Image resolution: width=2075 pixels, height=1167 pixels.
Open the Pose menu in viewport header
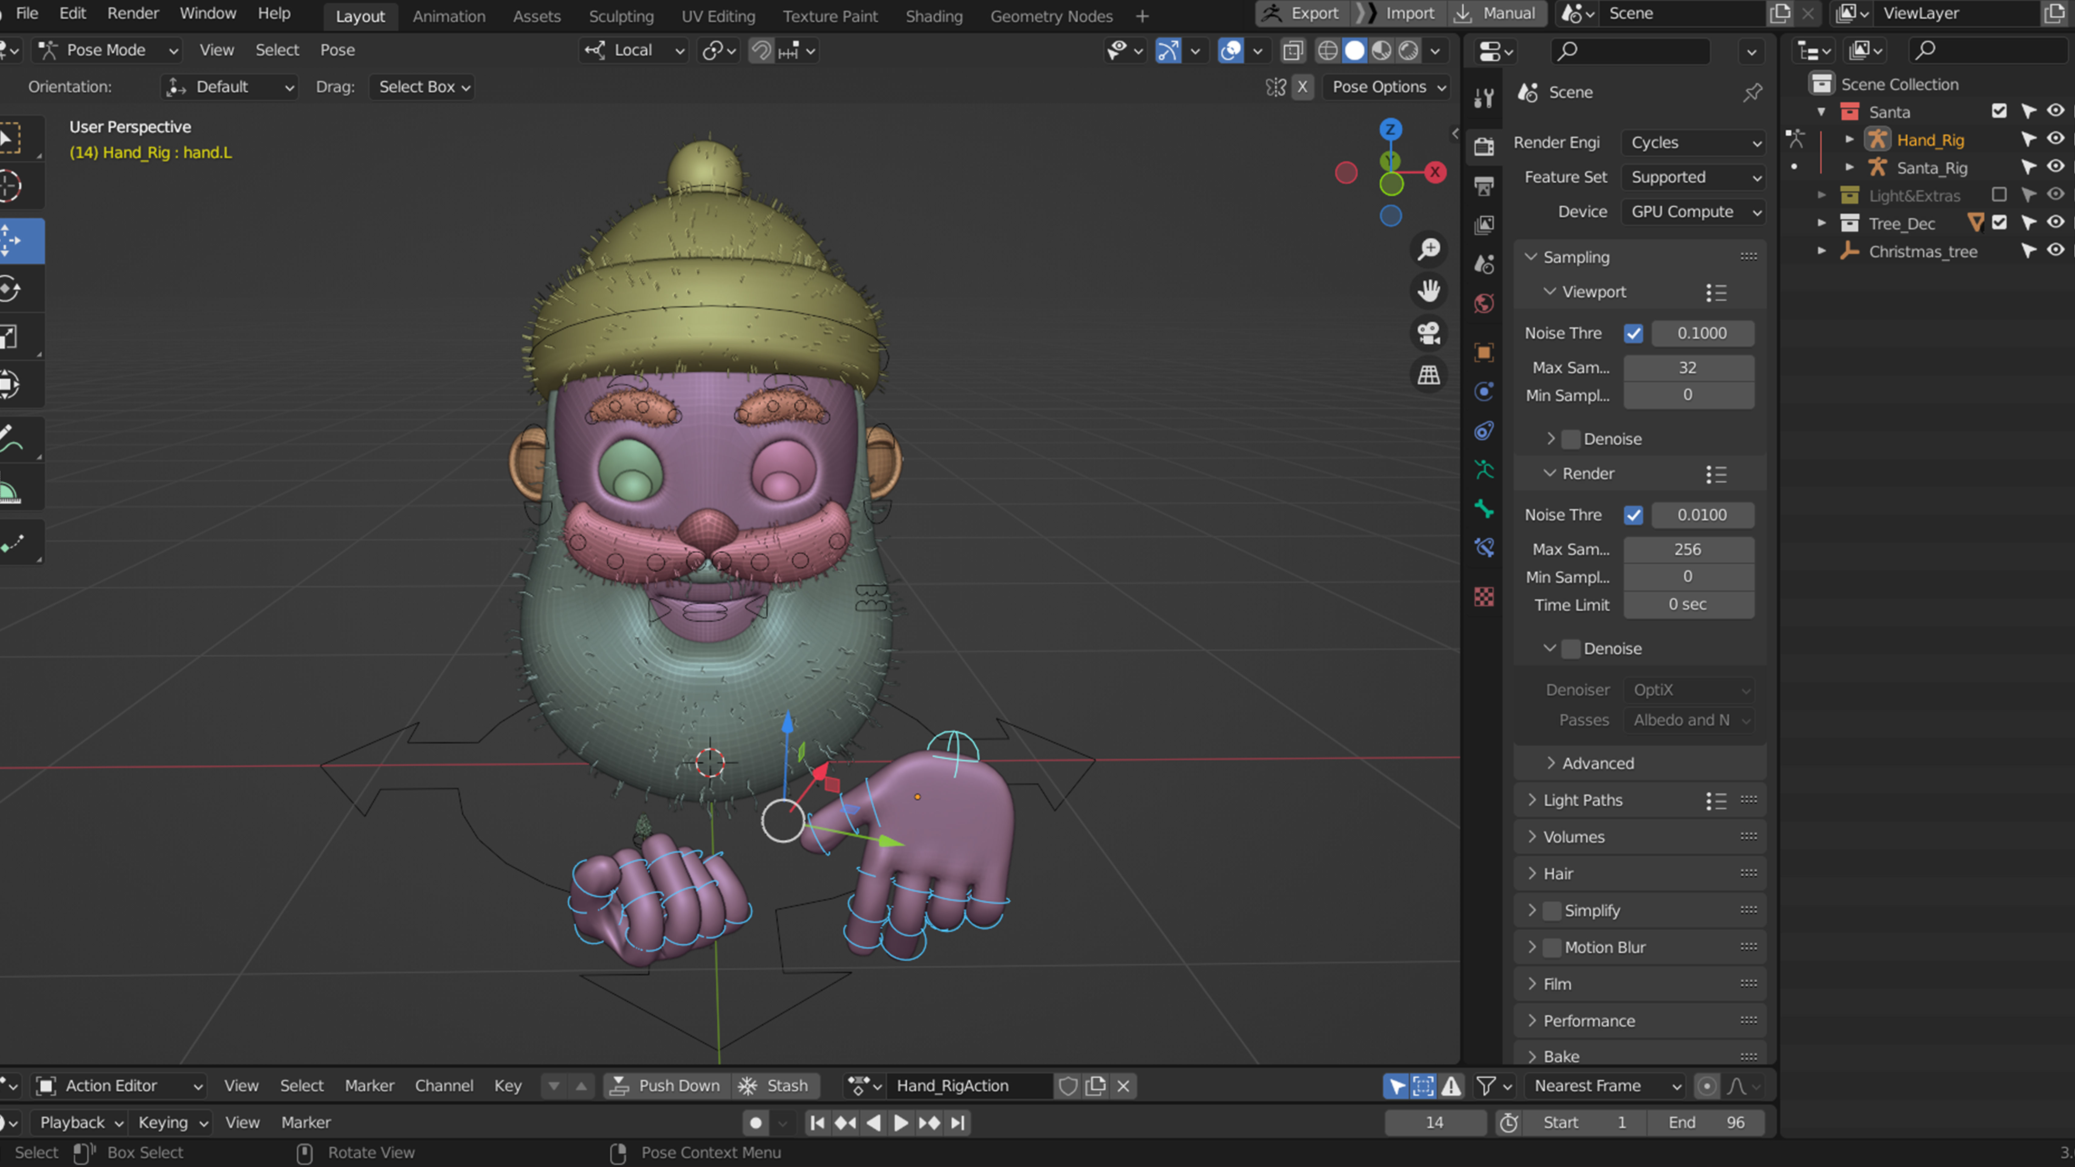(337, 50)
